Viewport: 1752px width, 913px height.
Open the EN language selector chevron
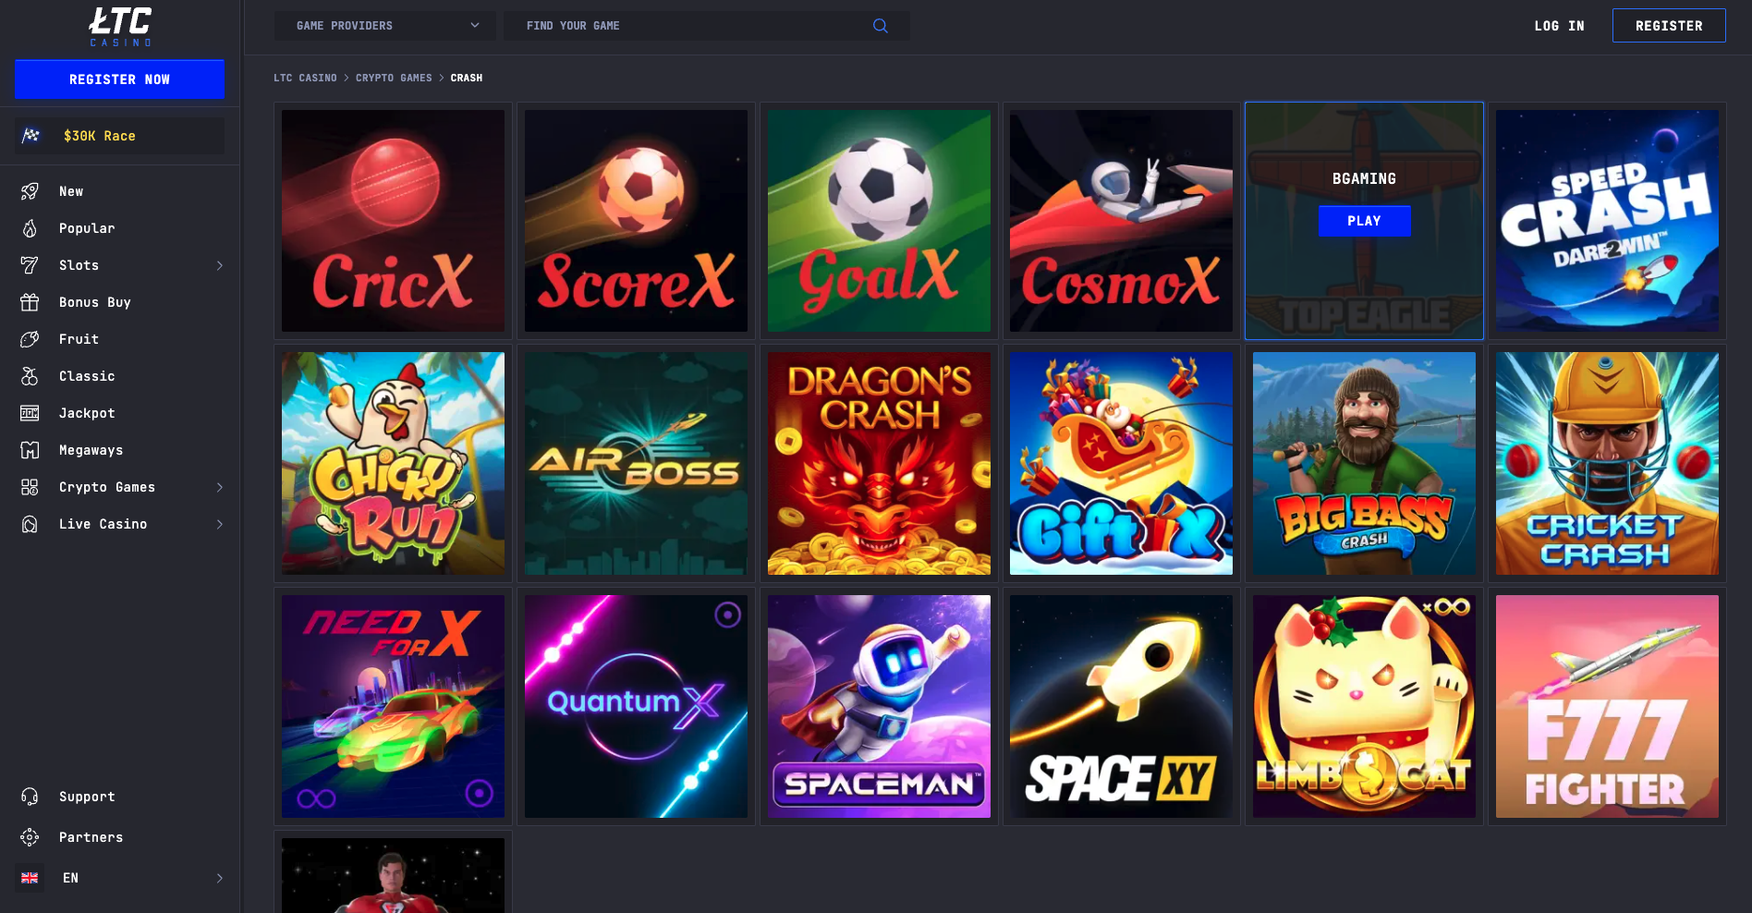coord(220,878)
